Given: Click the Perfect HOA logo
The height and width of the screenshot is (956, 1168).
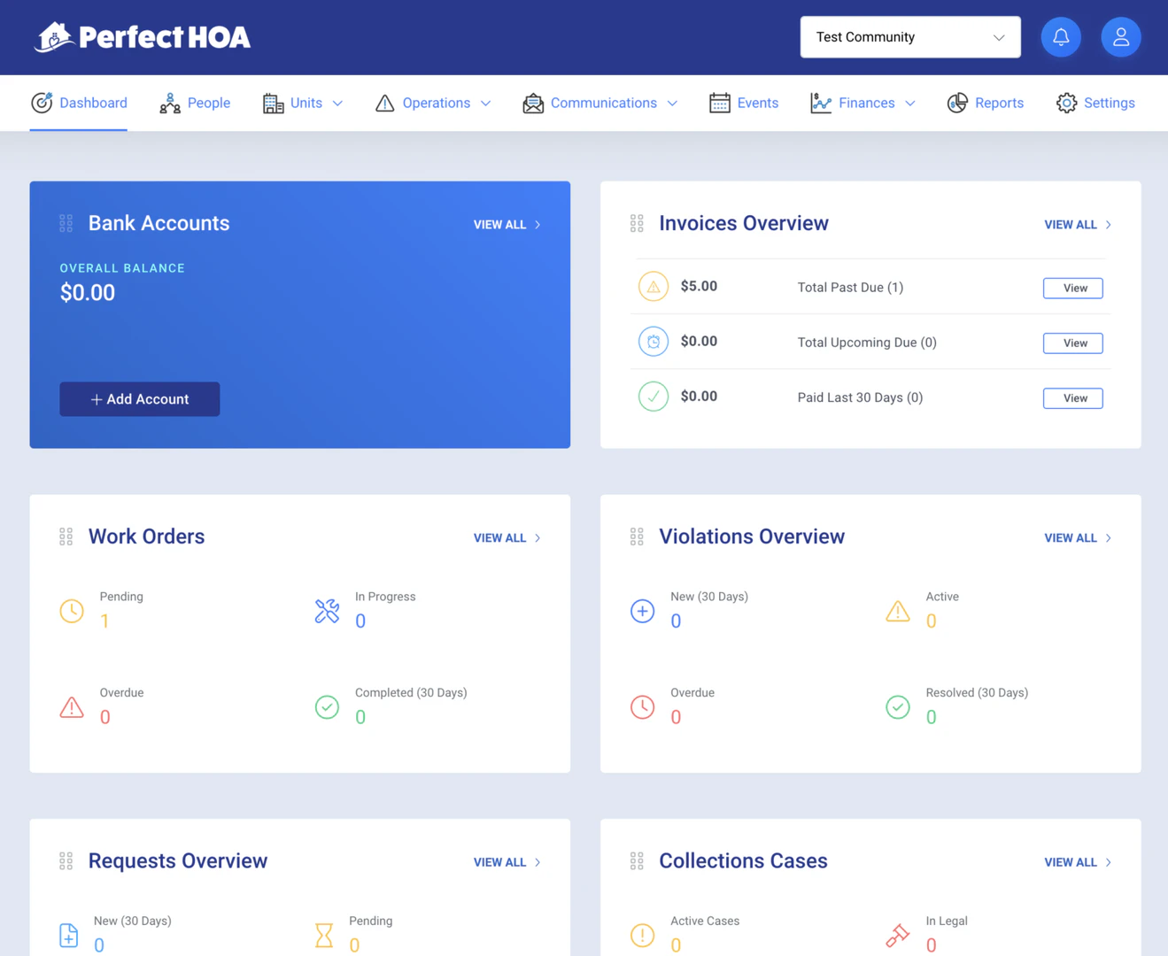Looking at the screenshot, I should tap(143, 37).
